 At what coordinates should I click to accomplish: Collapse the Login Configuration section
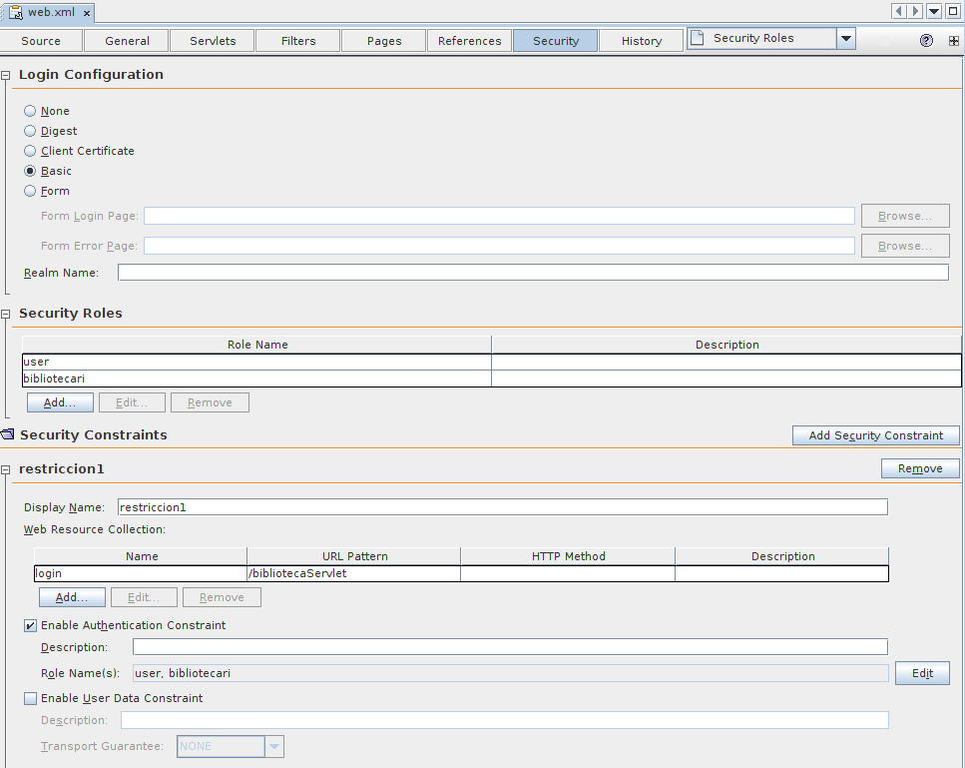[6, 75]
